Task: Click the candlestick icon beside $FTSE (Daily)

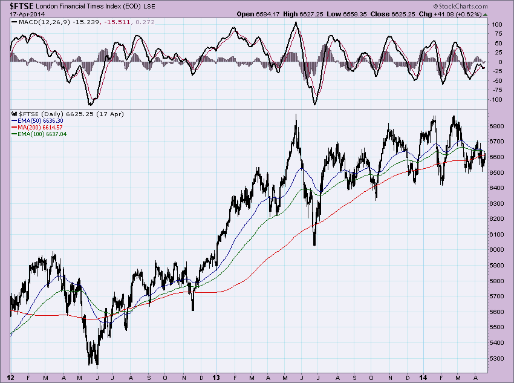Action: tap(14, 114)
